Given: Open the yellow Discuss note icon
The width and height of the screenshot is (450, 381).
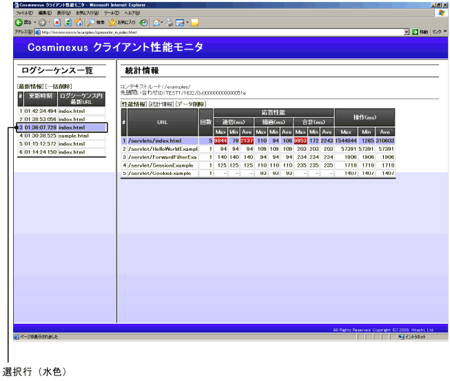Looking at the screenshot, I should [194, 22].
